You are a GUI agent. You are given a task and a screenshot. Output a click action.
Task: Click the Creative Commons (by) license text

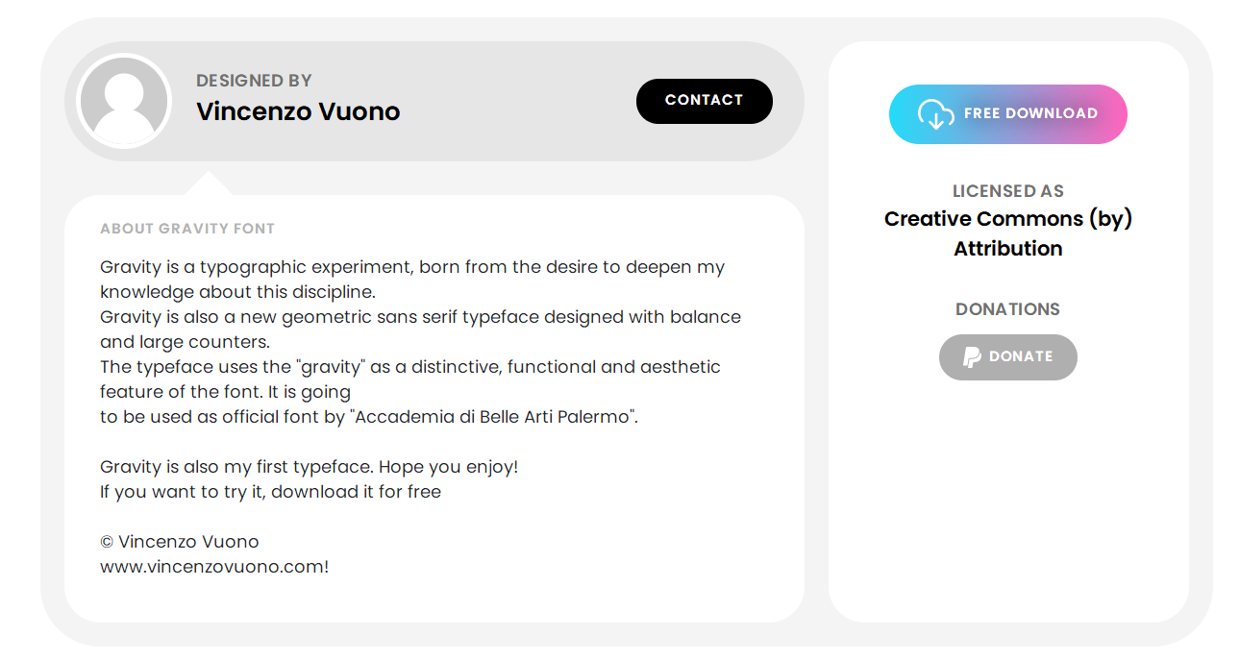[x=1007, y=219]
